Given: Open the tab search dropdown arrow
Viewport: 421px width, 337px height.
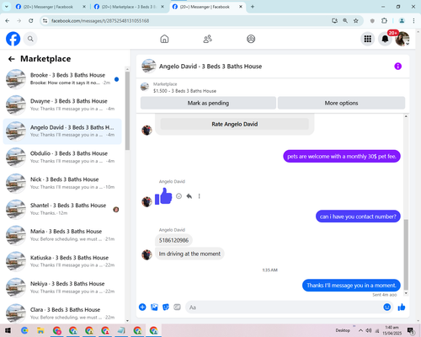Looking at the screenshot, I should [x=6, y=7].
